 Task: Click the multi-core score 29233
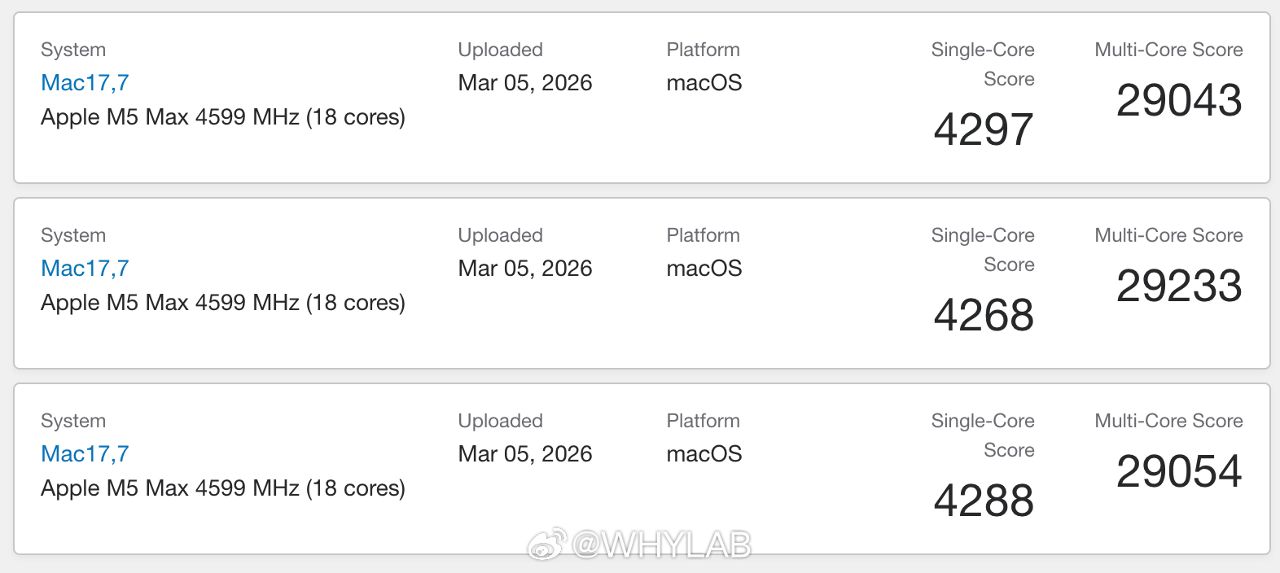[x=1179, y=286]
